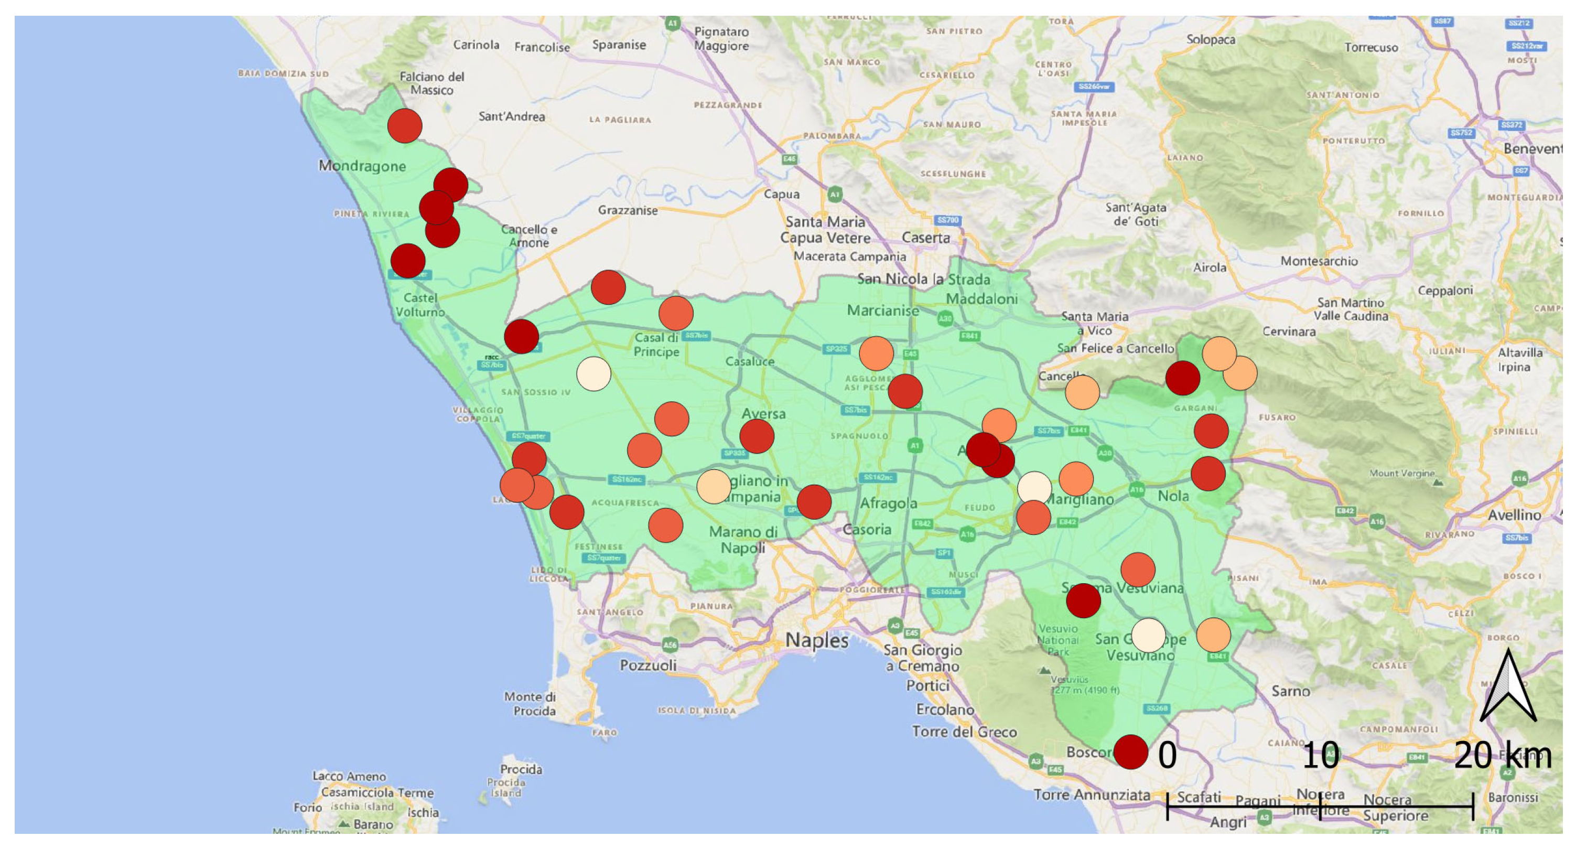Viewport: 1576px width, 848px height.
Task: Select the Avellino city label
Action: pos(1514,515)
